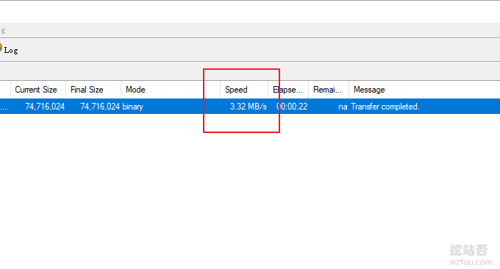Sort by Current Size column header
This screenshot has height=269, width=500.
pos(38,90)
